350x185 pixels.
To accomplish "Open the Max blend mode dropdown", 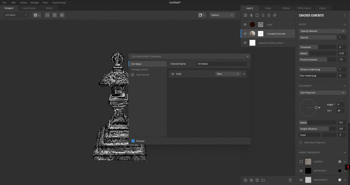I will tap(228, 74).
